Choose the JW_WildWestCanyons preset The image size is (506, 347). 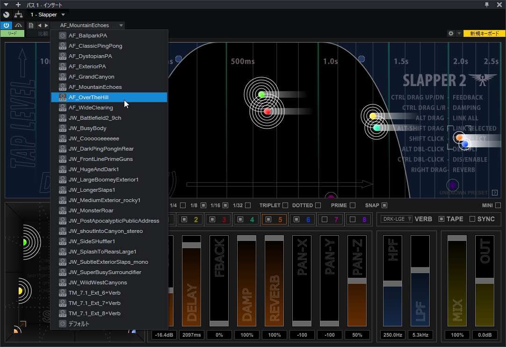[x=109, y=282]
